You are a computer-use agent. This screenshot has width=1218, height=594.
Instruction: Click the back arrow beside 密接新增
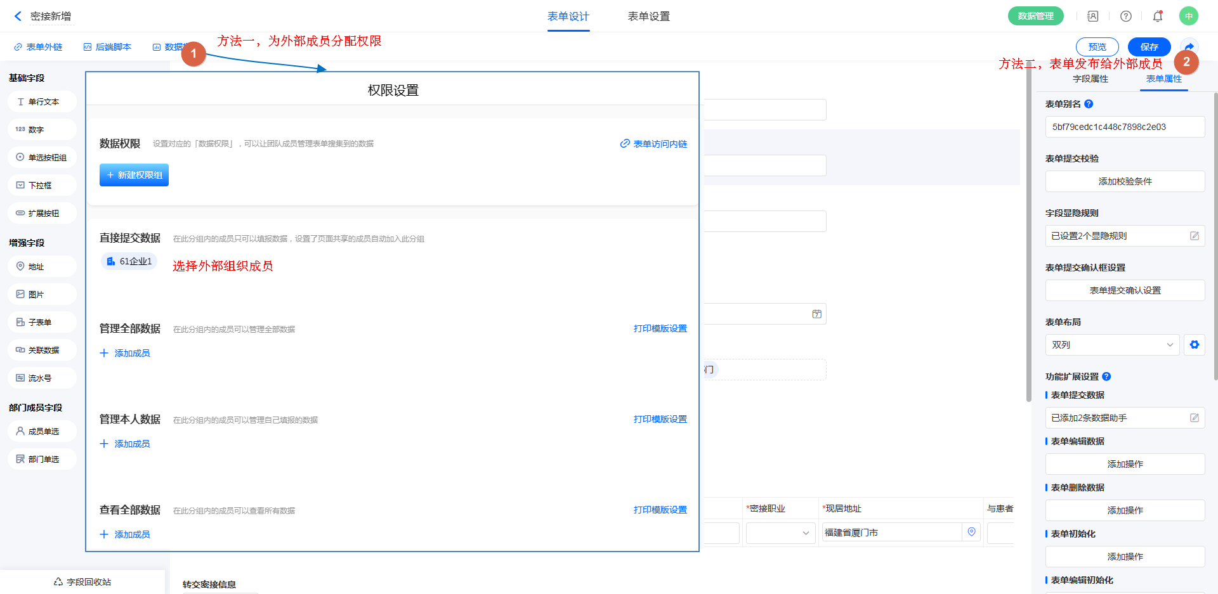pos(18,16)
